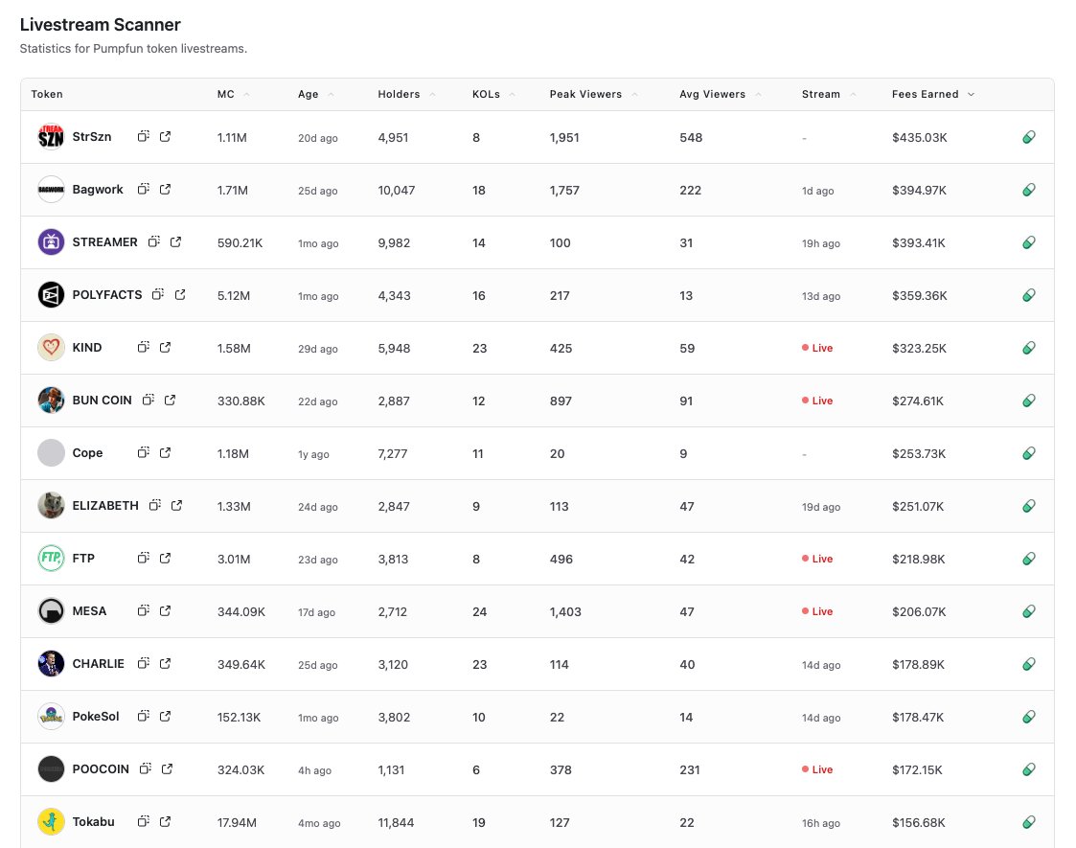Select the CHARLIE token name
The image size is (1076, 848).
98,664
